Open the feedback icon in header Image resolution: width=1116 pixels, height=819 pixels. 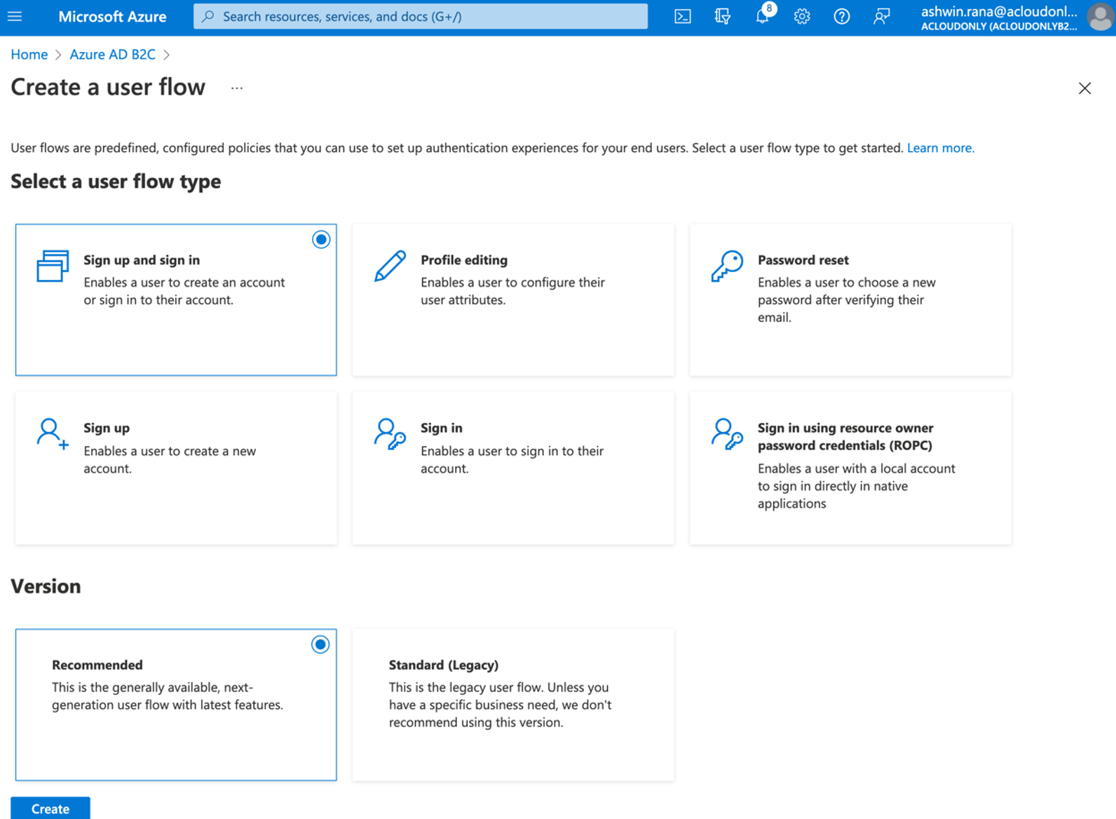(881, 17)
